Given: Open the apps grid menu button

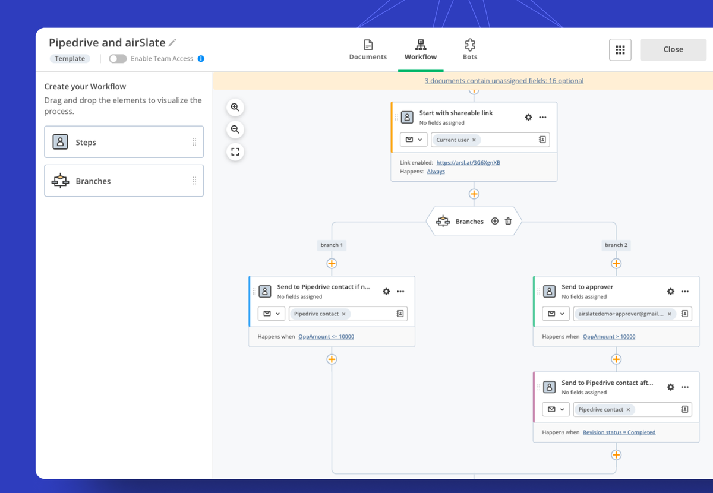Looking at the screenshot, I should [620, 50].
